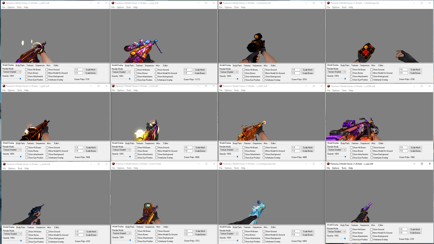Open the Tools menu in the v_usp window
434x244 pixels.
[x=344, y=168]
